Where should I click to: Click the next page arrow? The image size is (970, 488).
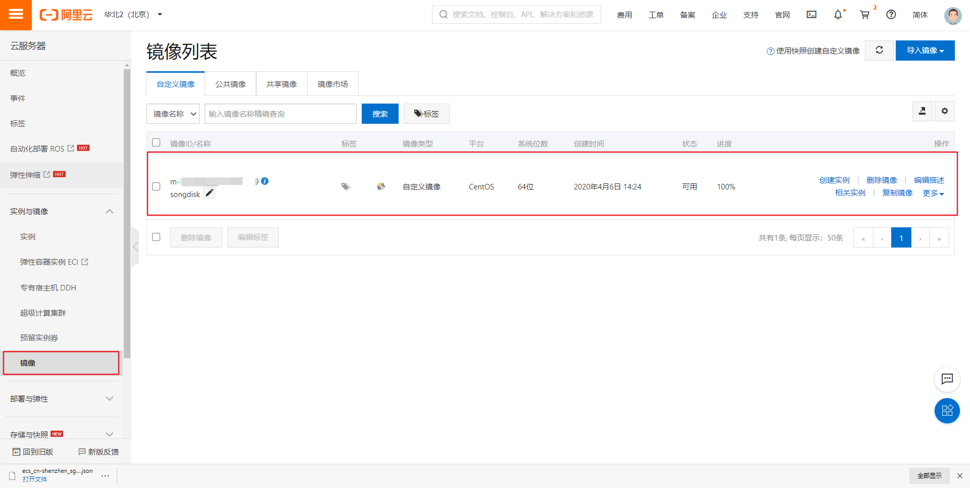coord(920,237)
